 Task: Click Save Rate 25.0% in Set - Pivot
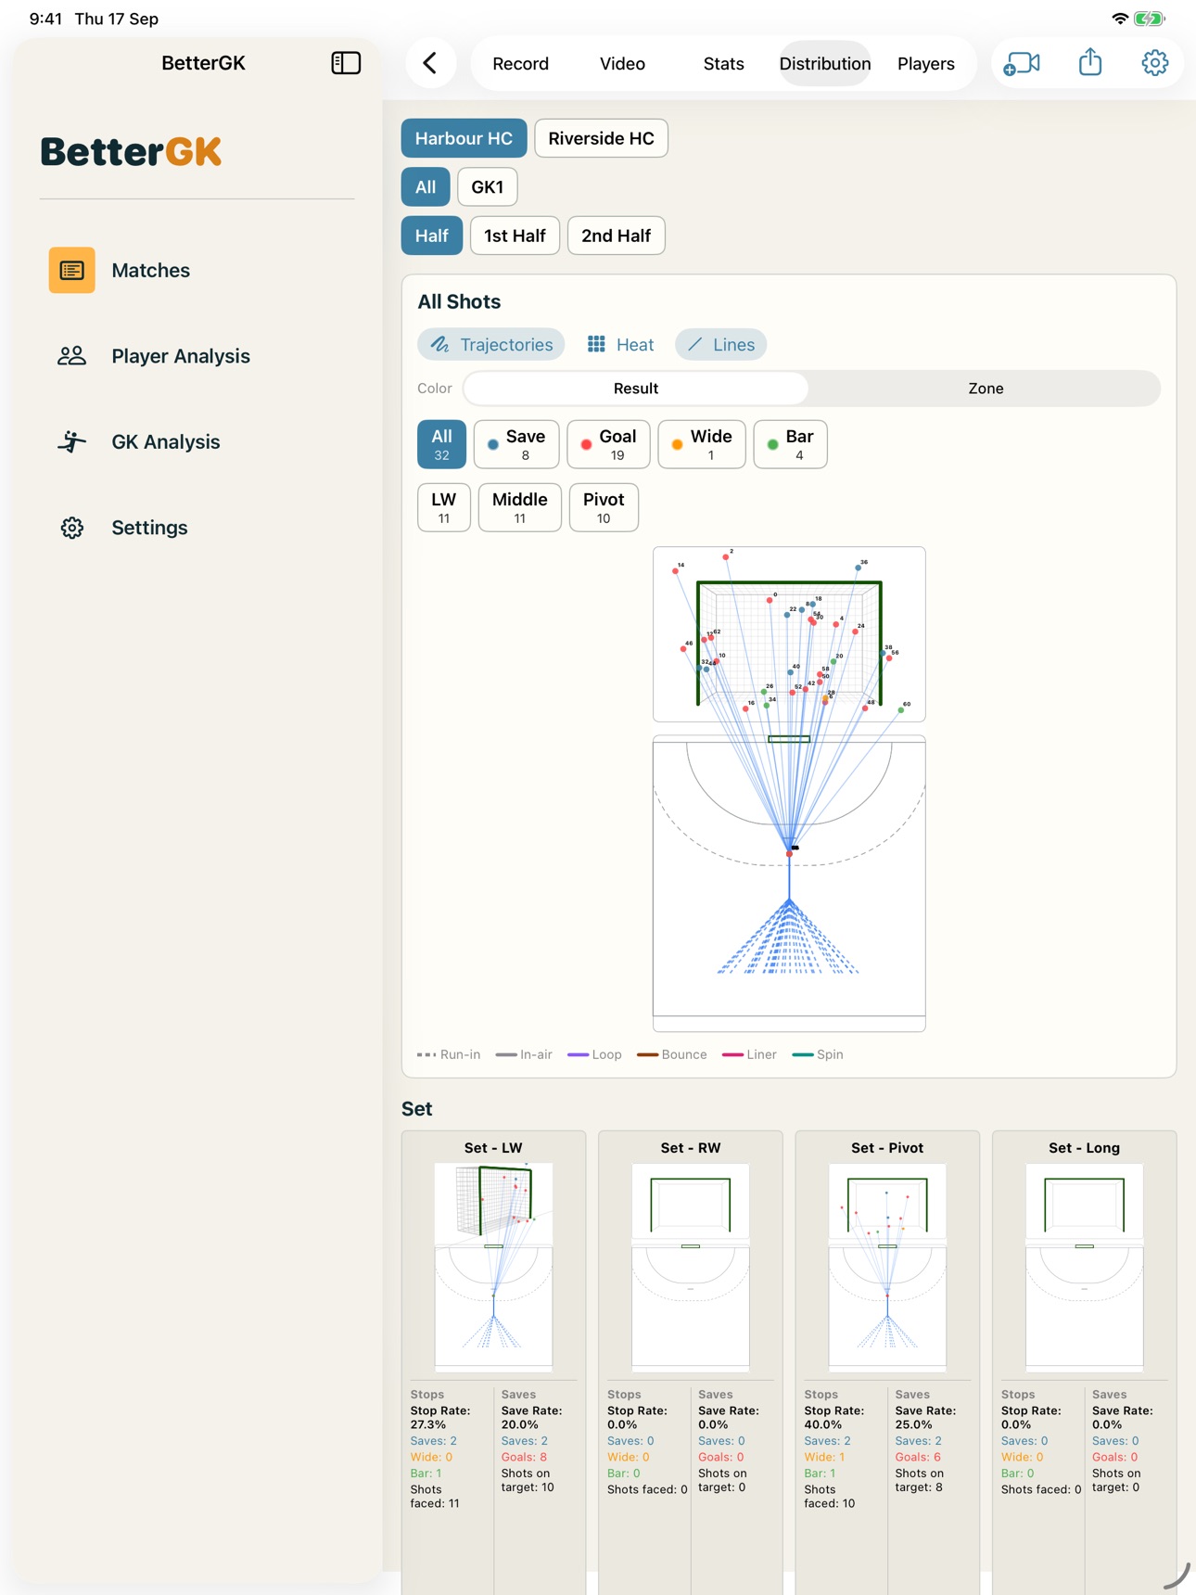(x=925, y=1417)
